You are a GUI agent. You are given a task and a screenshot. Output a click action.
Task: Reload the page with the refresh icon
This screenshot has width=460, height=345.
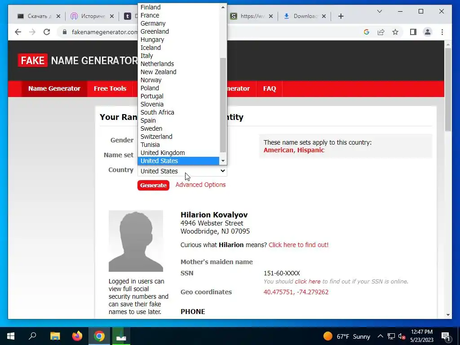(47, 32)
